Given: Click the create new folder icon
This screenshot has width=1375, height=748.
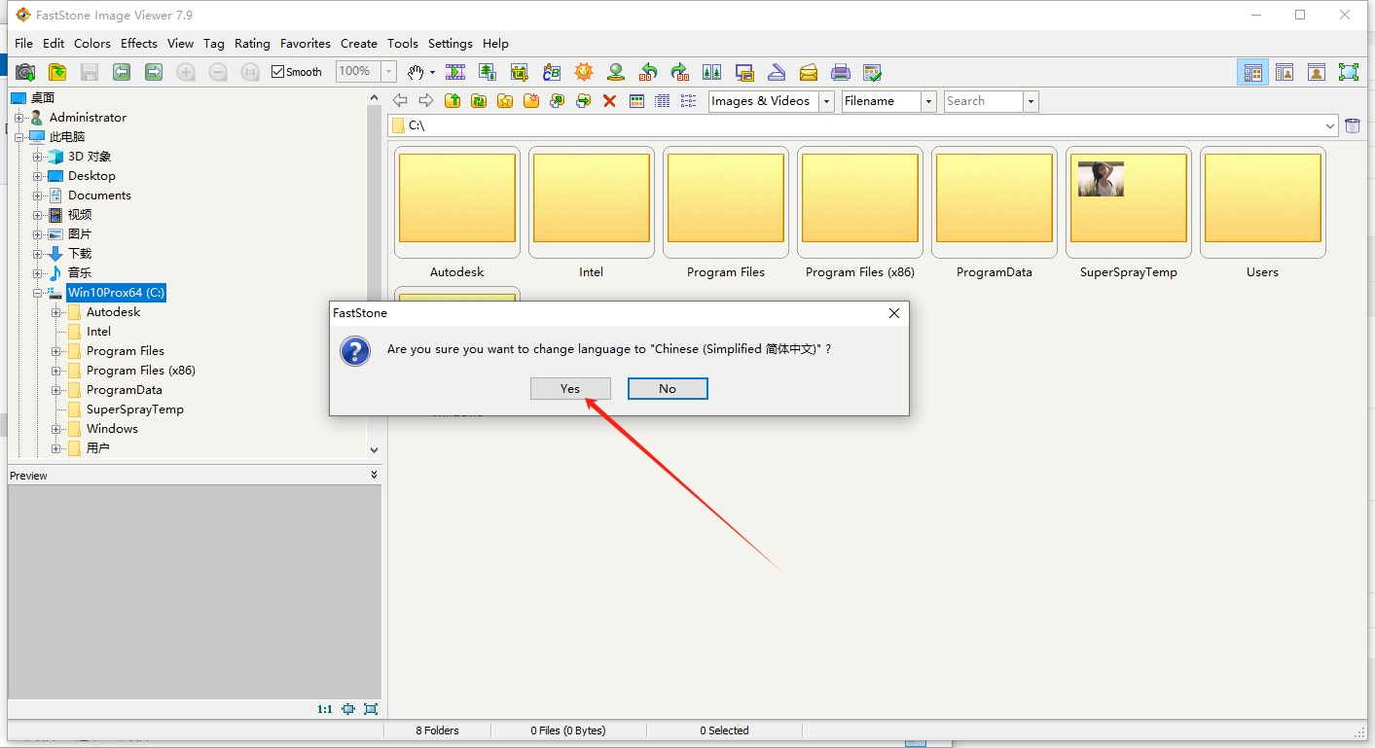Looking at the screenshot, I should pos(531,100).
